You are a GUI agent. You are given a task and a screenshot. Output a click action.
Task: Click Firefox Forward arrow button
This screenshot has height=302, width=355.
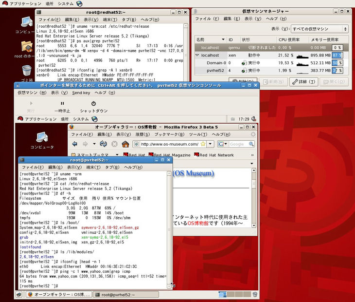[x=85, y=144]
